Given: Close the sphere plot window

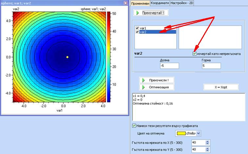Looking at the screenshot, I should pyautogui.click(x=125, y=3).
